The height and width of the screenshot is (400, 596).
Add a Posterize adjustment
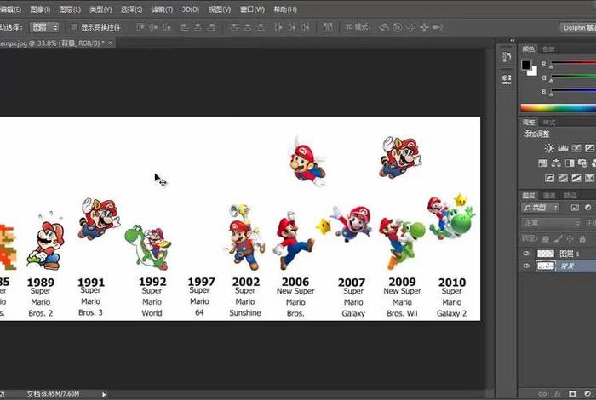(x=563, y=178)
